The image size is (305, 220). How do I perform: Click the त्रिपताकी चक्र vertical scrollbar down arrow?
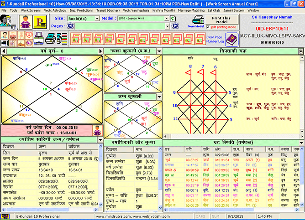[x=302, y=132]
